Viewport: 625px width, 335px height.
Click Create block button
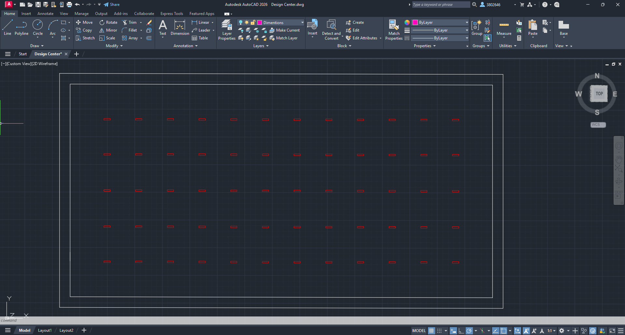tap(355, 22)
